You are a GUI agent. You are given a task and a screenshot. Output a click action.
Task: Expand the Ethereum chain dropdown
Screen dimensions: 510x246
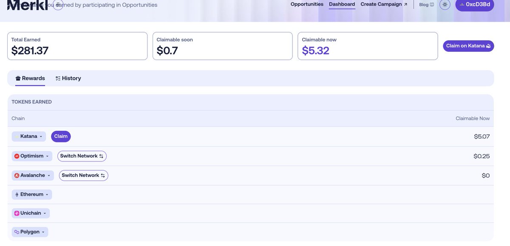(x=32, y=194)
